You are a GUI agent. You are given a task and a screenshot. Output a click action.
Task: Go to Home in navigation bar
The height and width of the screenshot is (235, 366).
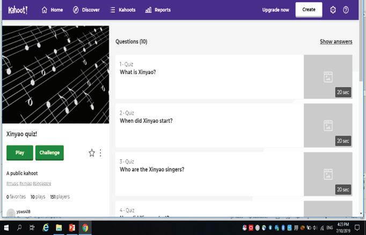coord(52,10)
